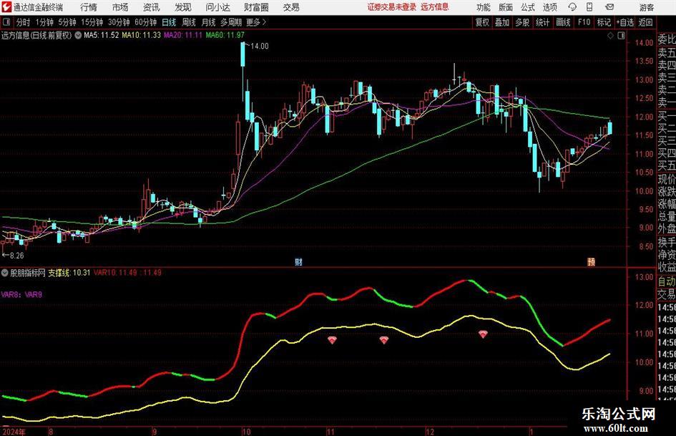The image size is (676, 436).
Task: Open the mail envelope icon
Action: click(609, 7)
